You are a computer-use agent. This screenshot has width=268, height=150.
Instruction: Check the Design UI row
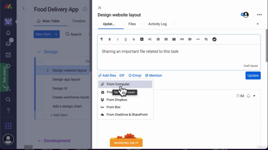pyautogui.click(x=40, y=88)
